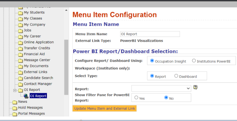Open Jobs tree item
The image size is (237, 121).
(x=28, y=30)
